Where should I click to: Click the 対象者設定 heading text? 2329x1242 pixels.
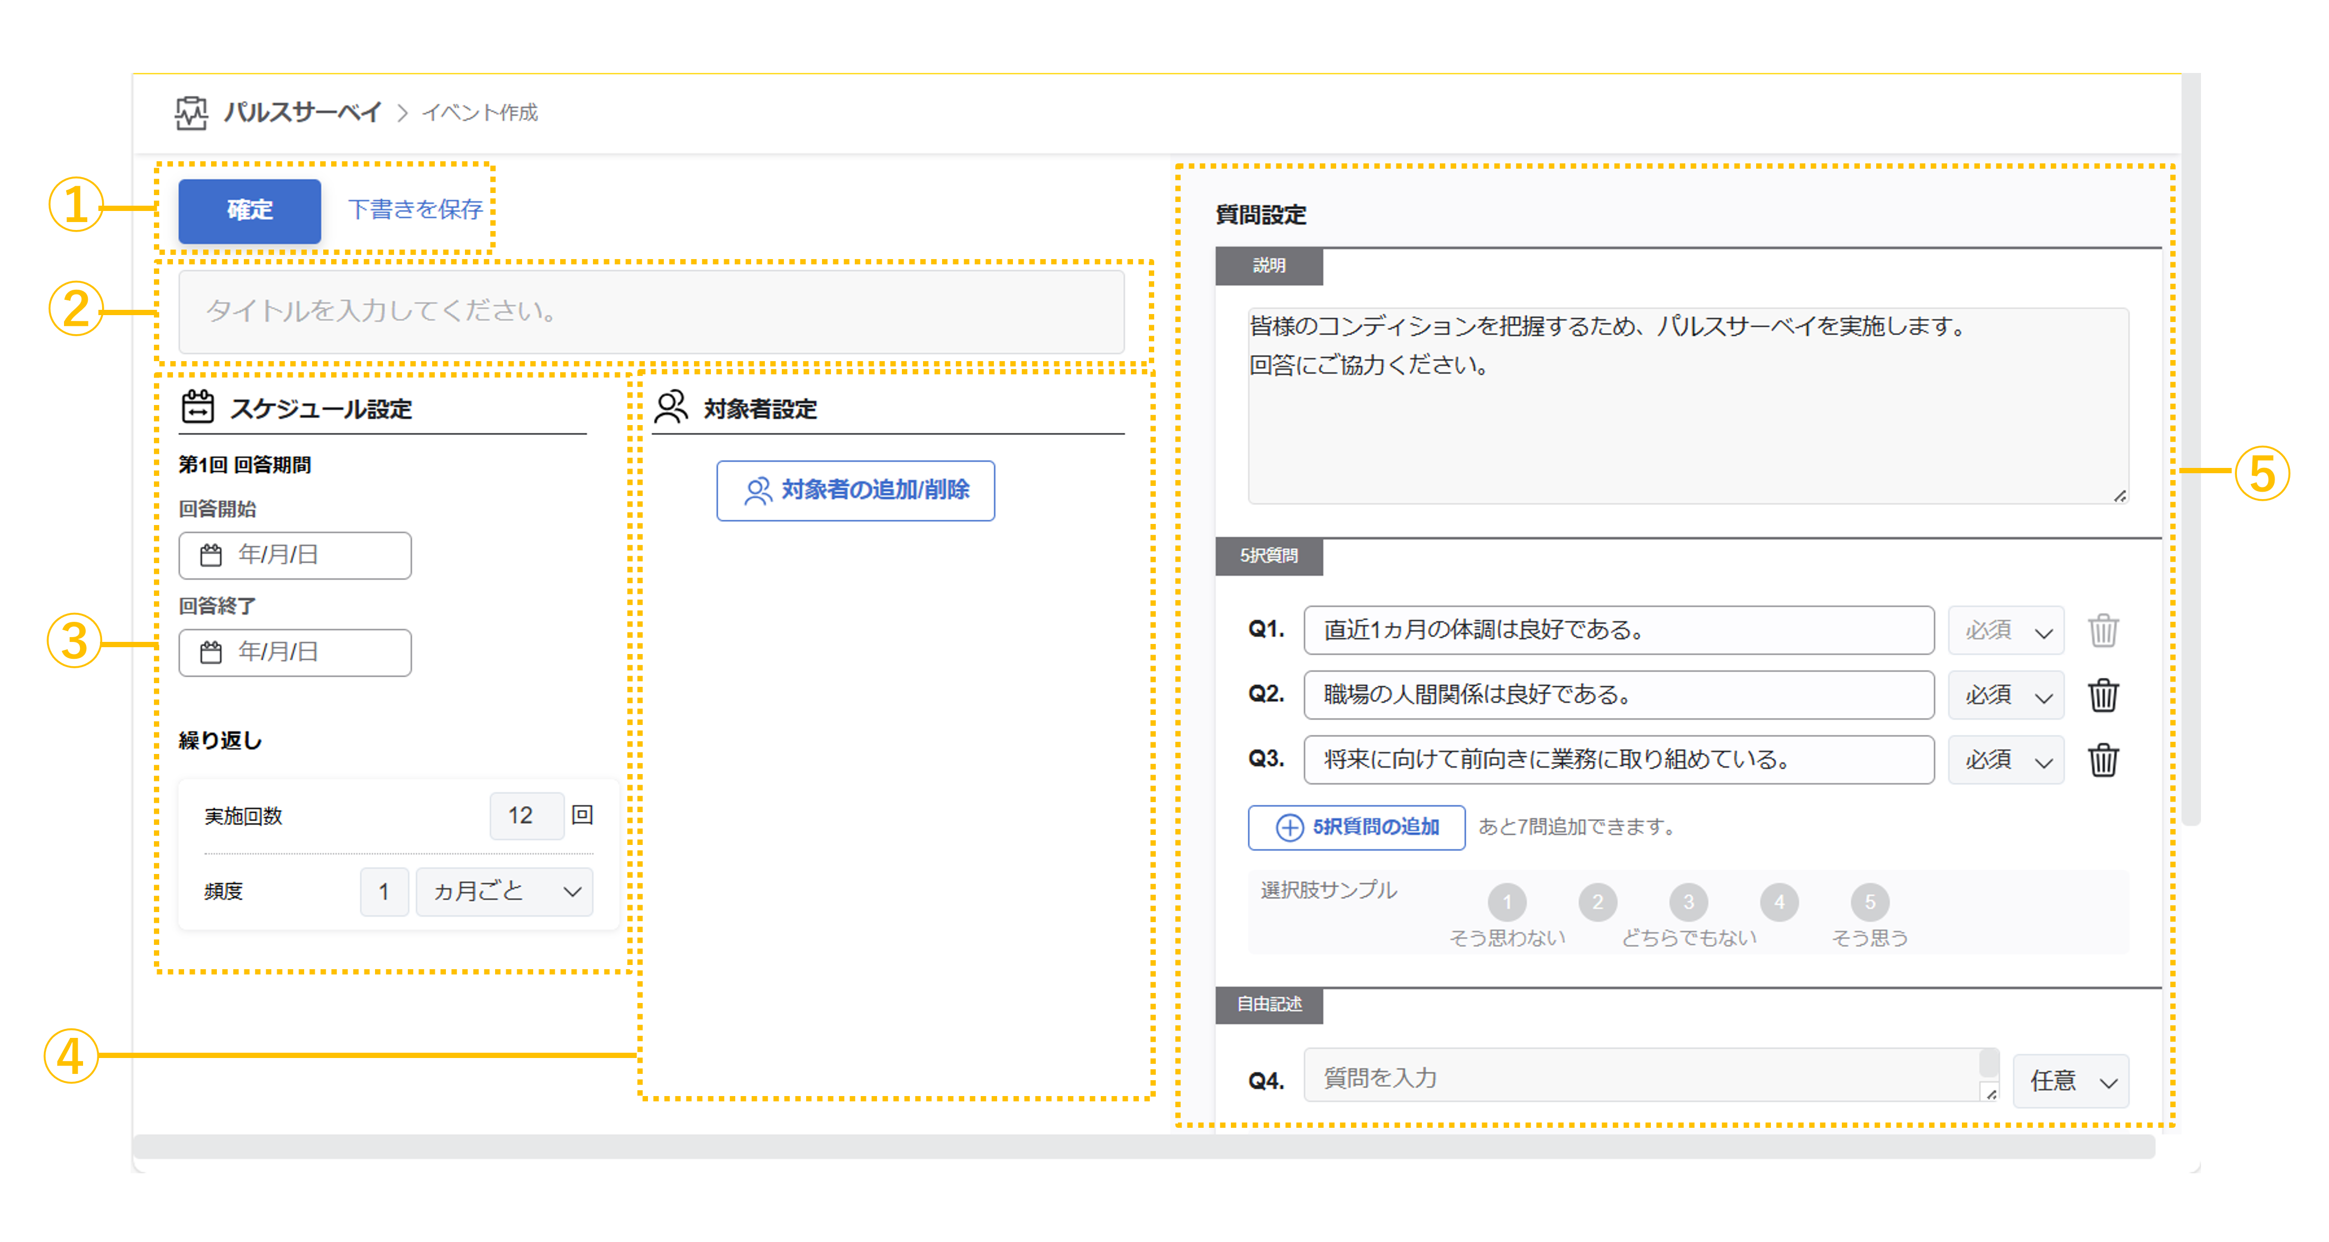760,409
